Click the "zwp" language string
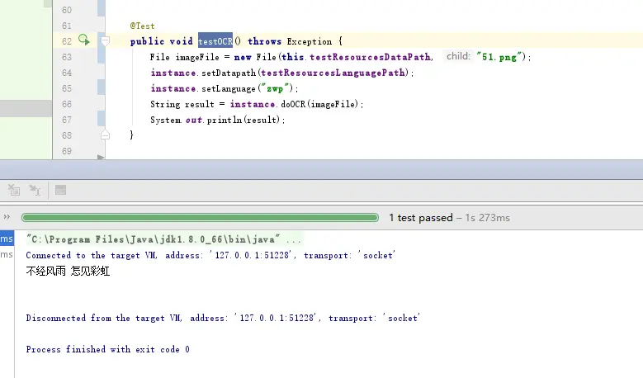Image resolution: width=643 pixels, height=378 pixels. point(275,88)
